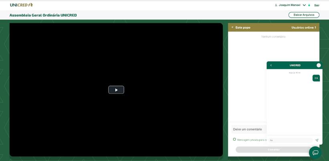Log out with the Sair link
This screenshot has height=161, width=329.
(317, 5)
